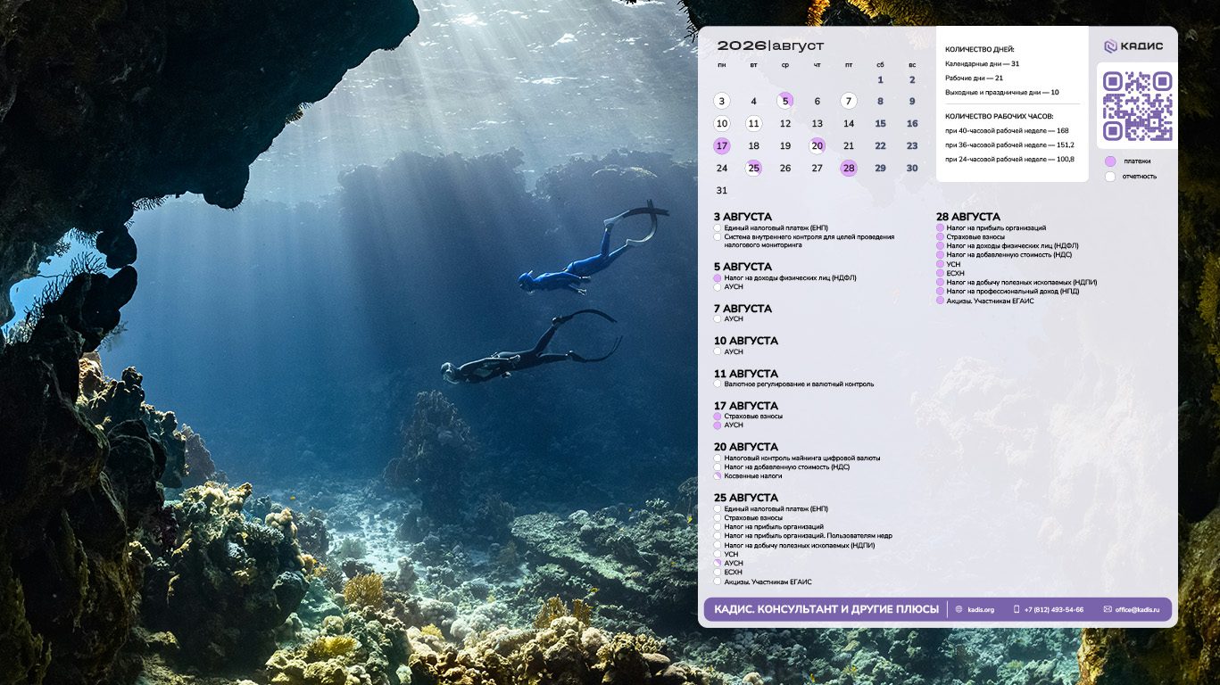Click 'Календарные дни — 31' line
The width and height of the screenshot is (1220, 685).
coord(983,64)
